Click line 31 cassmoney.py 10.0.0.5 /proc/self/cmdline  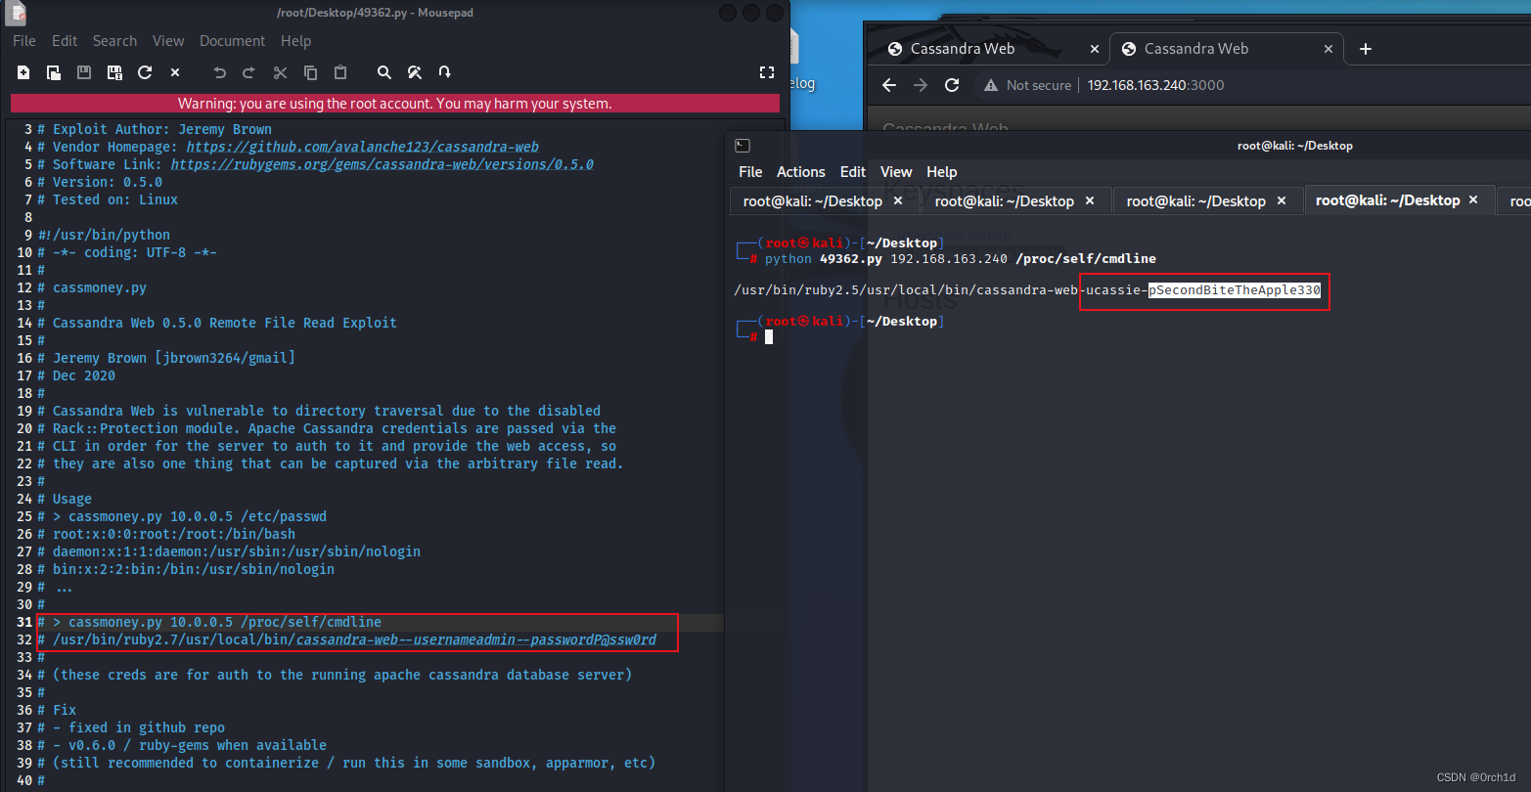coord(209,622)
